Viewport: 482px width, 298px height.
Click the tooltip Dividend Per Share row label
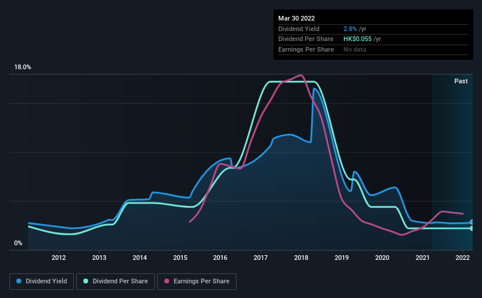[x=305, y=39]
